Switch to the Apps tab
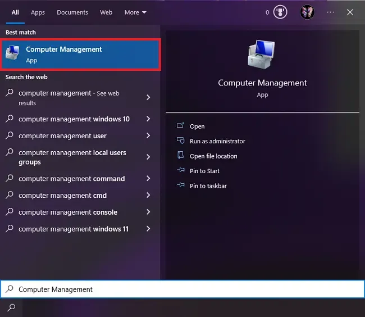 [x=38, y=12]
